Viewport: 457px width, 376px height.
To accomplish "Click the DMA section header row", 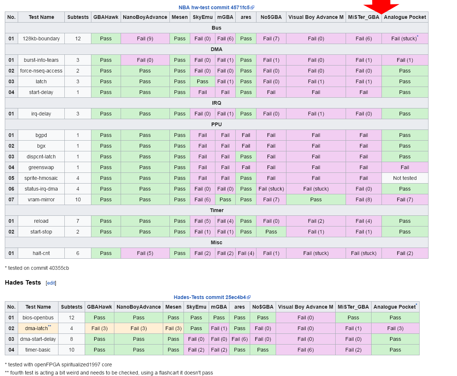I will (216, 49).
